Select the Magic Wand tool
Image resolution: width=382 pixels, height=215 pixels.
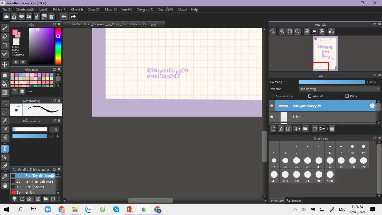click(x=4, y=121)
